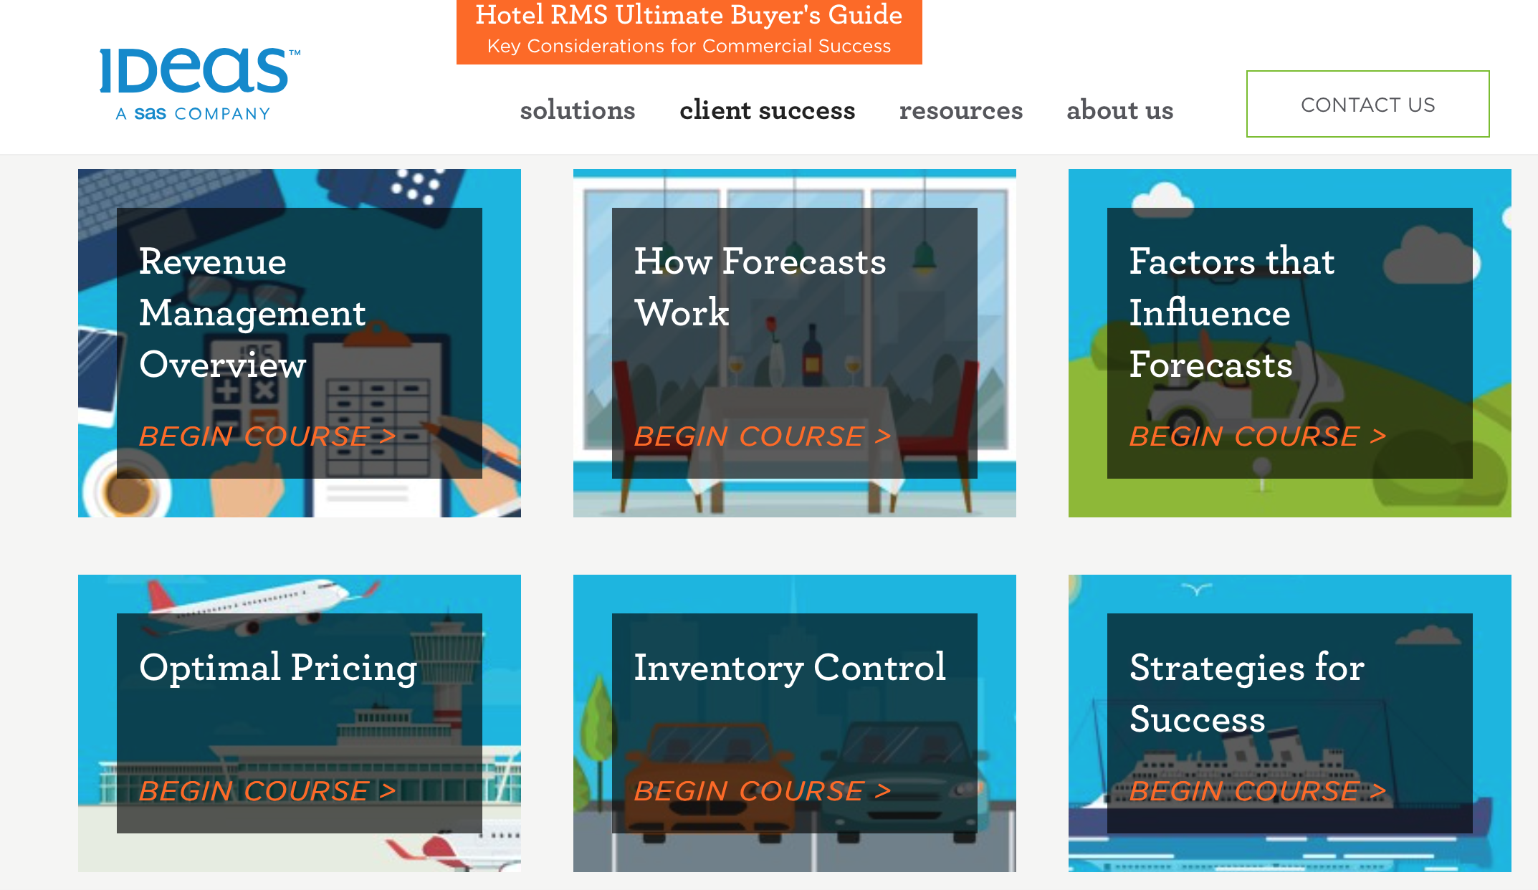Open the about us menu
Viewport: 1538px width, 890px height.
pos(1119,110)
